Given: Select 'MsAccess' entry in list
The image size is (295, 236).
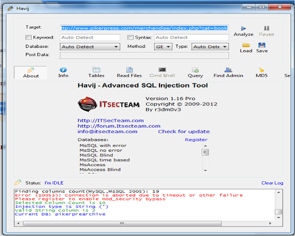Looking at the screenshot, I should pyautogui.click(x=92, y=165).
